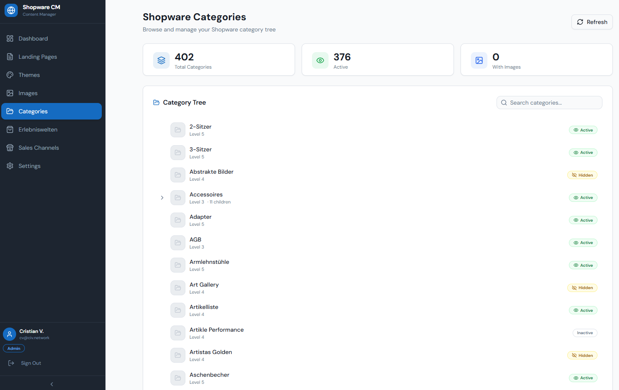The width and height of the screenshot is (619, 390).
Task: Click the Hidden badge for Art Gallery
Action: 582,288
